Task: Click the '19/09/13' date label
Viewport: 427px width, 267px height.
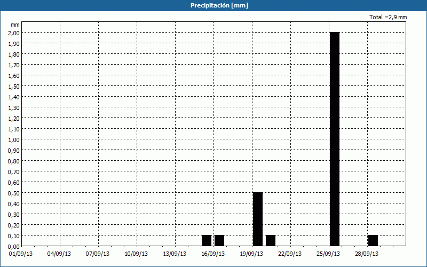Action: (251, 254)
